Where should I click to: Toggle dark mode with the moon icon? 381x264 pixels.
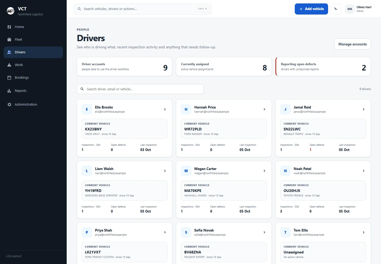pos(336,9)
